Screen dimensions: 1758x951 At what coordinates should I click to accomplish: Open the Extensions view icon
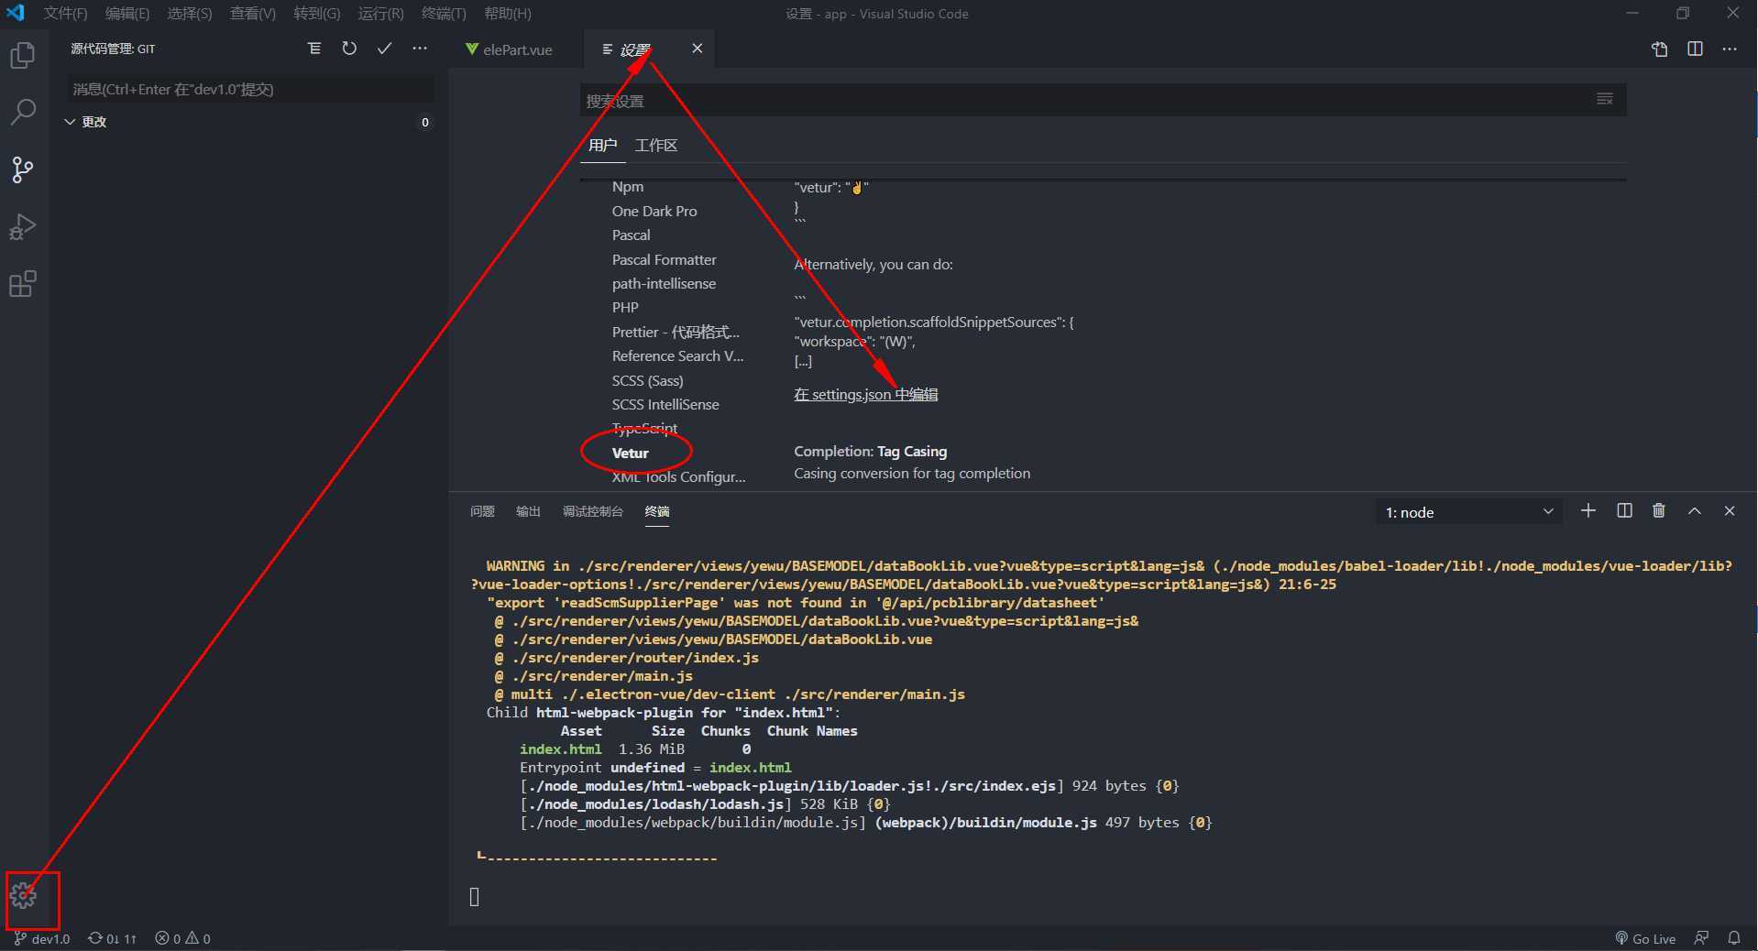pos(23,284)
